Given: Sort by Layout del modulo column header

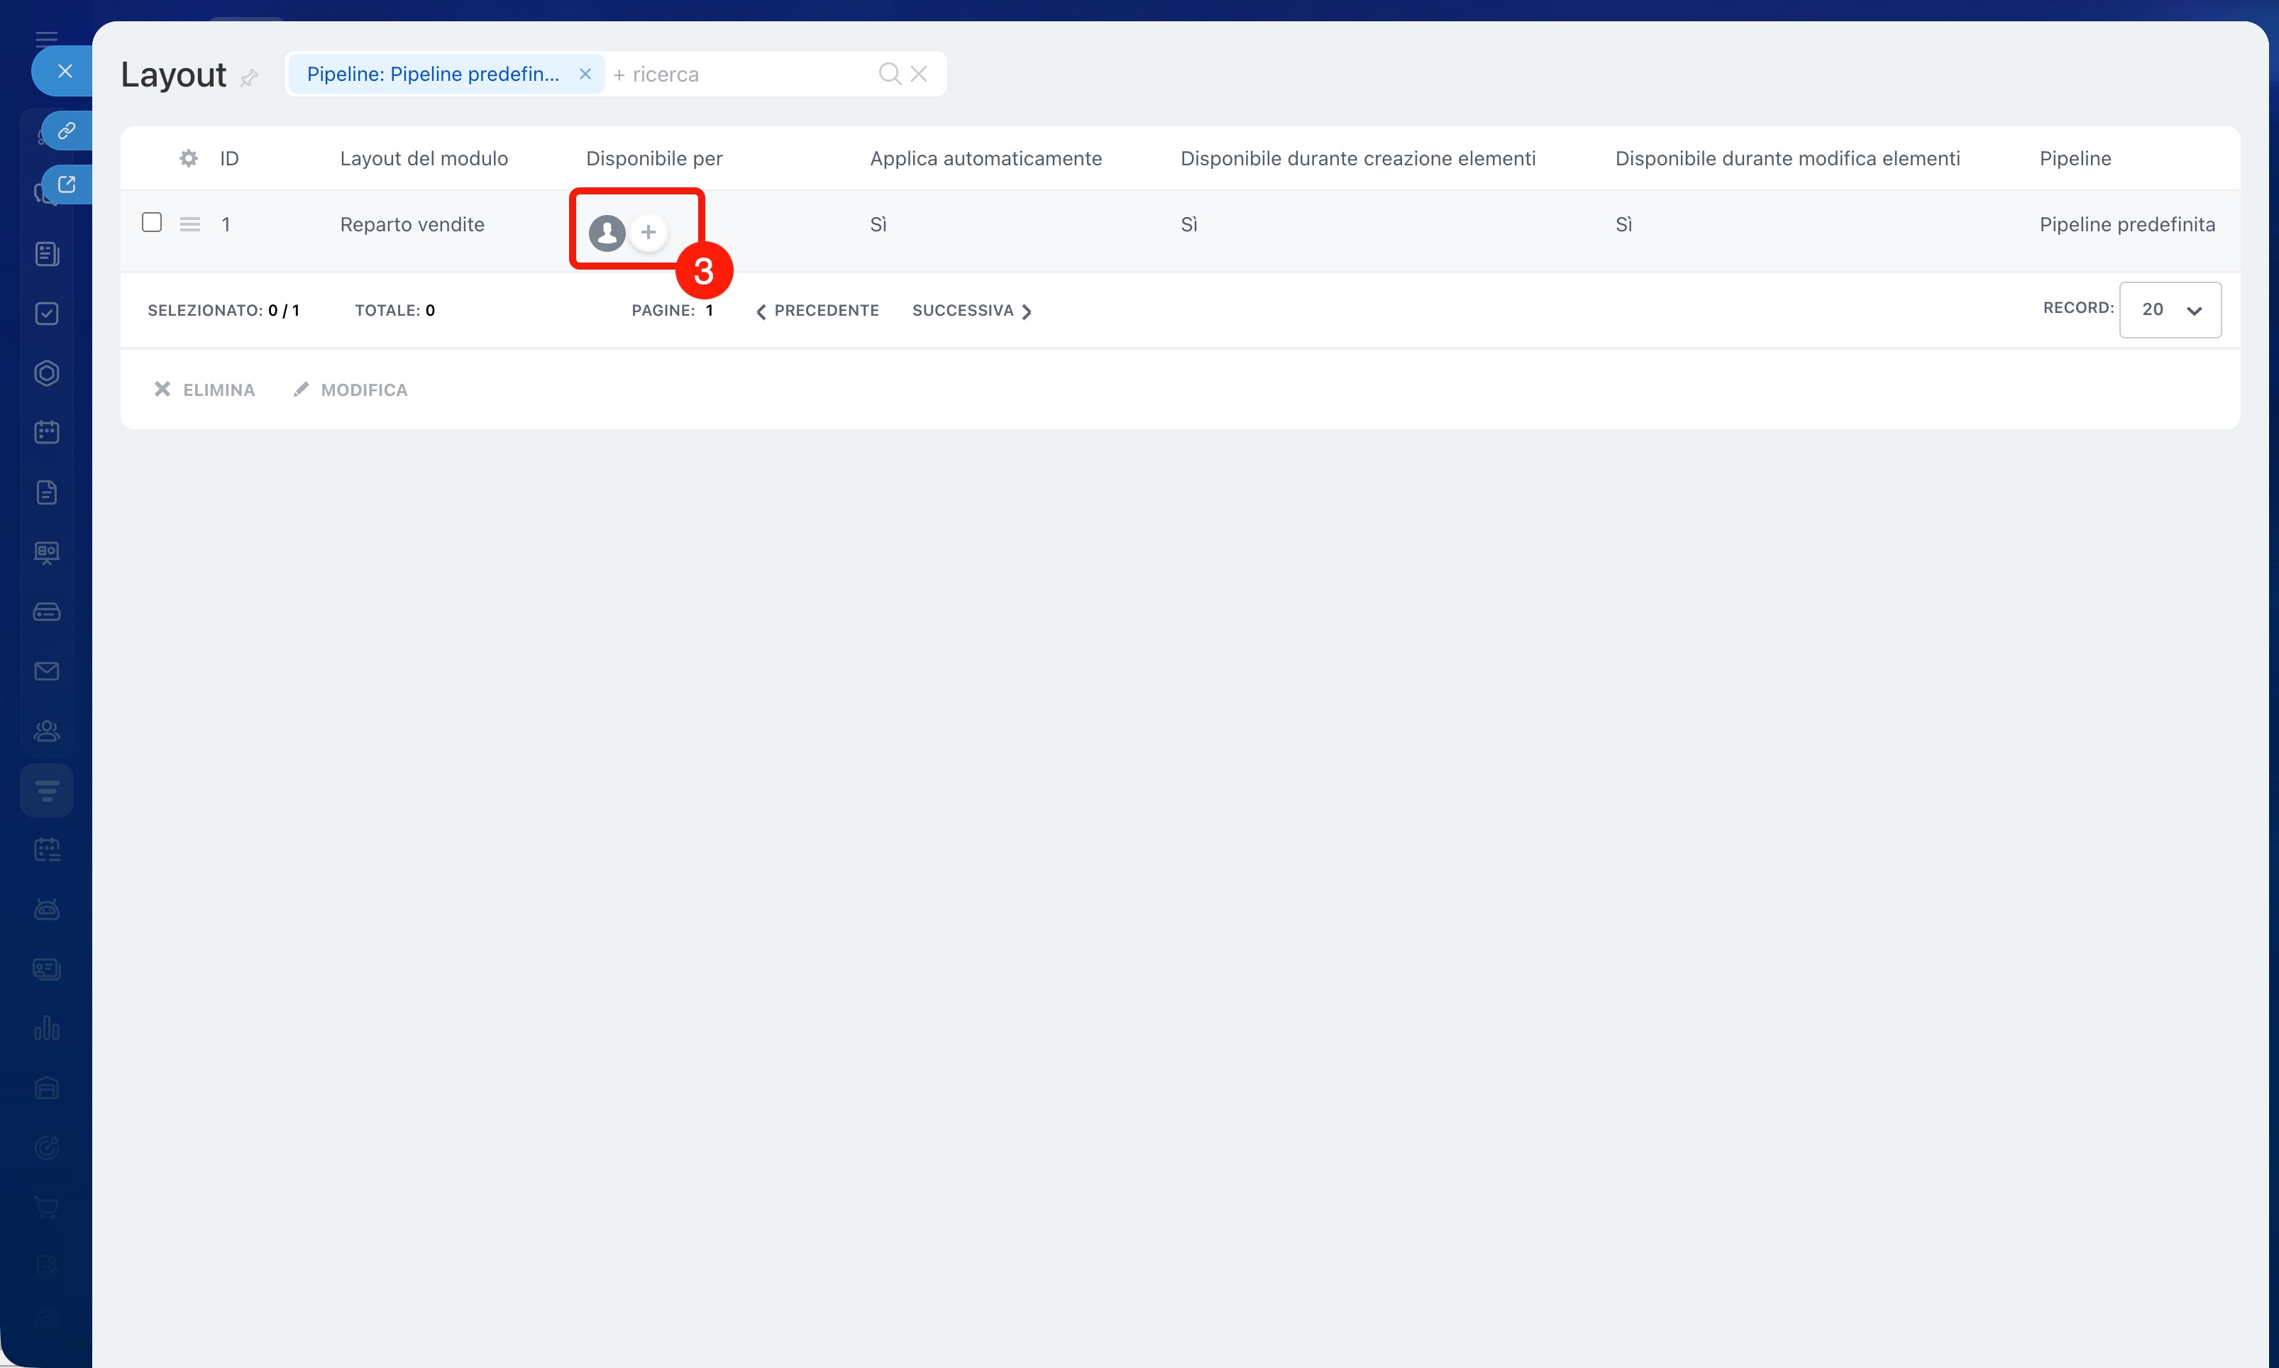Looking at the screenshot, I should tap(424, 158).
